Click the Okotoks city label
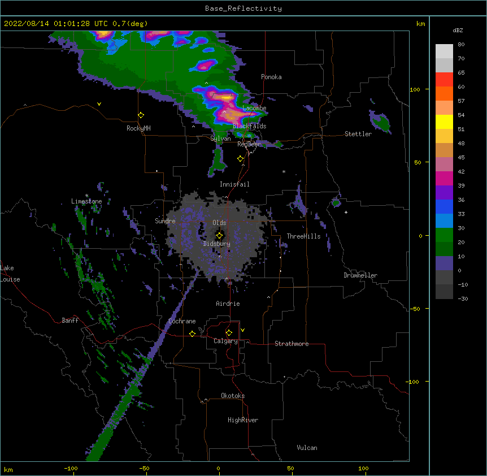Screen dimensions: 487x476 (233, 396)
